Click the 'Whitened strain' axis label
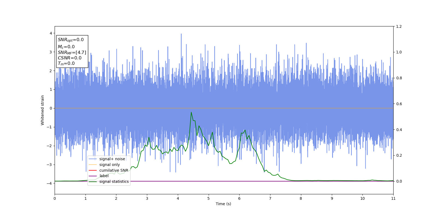437x218 pixels. pyautogui.click(x=43, y=110)
